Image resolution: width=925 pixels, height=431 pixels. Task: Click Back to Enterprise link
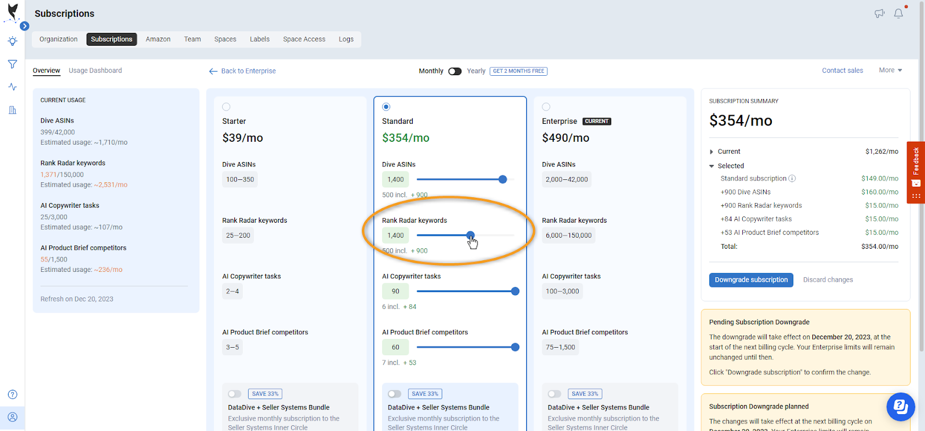pyautogui.click(x=249, y=71)
